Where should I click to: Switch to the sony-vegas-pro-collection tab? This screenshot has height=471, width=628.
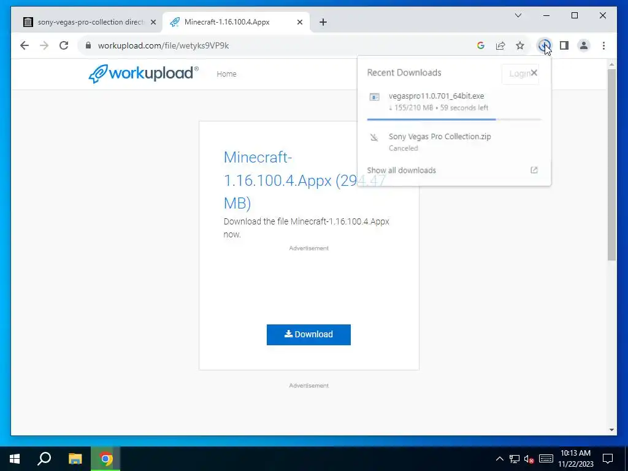(x=87, y=22)
